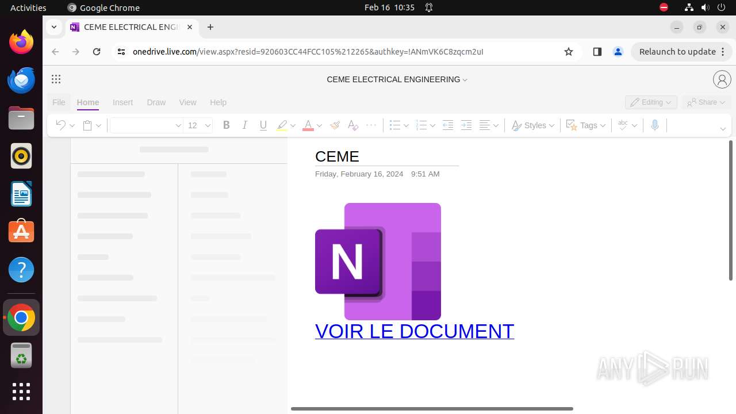Screen dimensions: 736x414
Task: Switch to the View ribbon tab
Action: point(187,102)
